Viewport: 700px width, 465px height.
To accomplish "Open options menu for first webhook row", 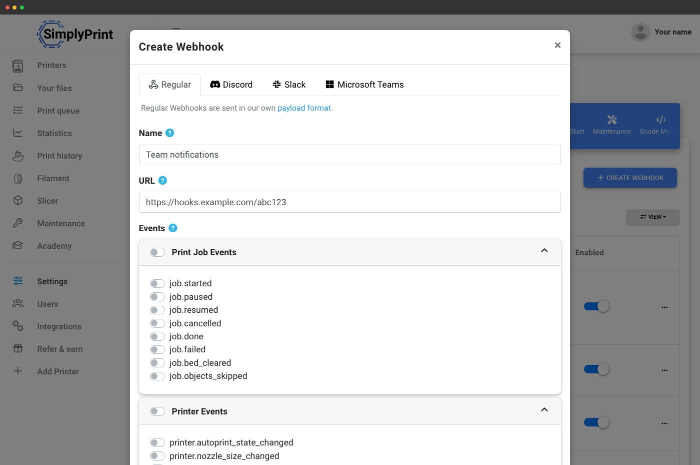I will tap(664, 307).
